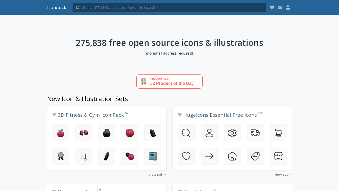Viewport: 339px width, 191px height.
Task: Select the 3D apple icon
Action: [x=61, y=133]
